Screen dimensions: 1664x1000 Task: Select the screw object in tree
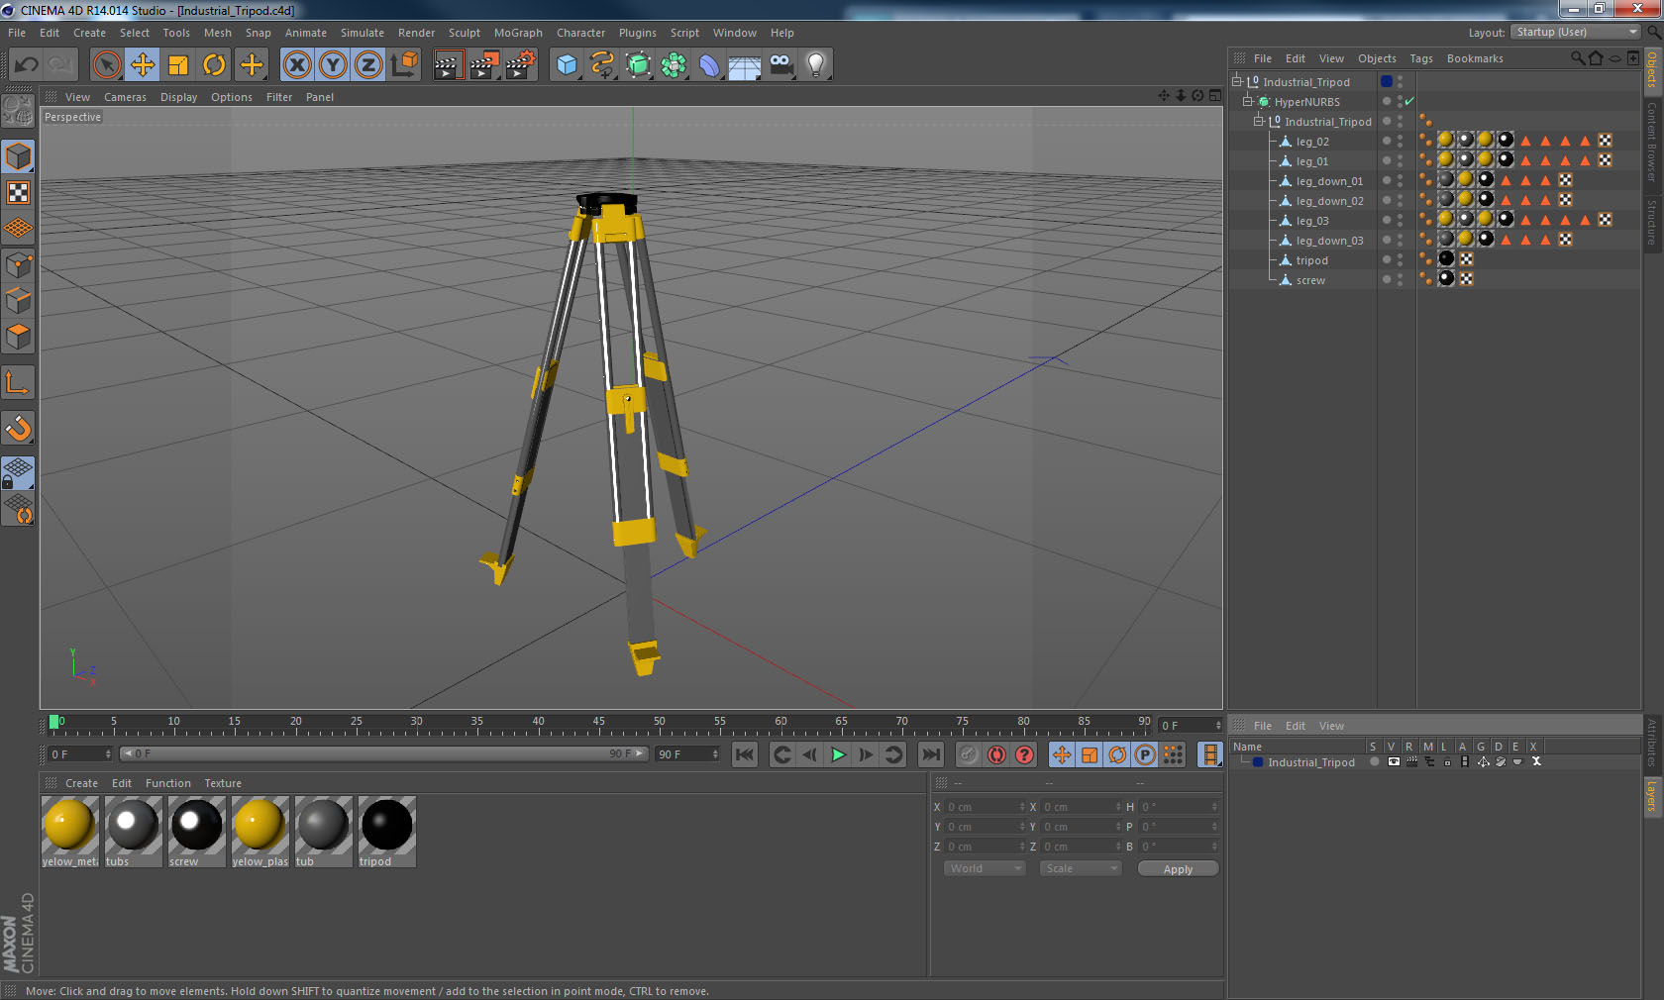[x=1310, y=280]
